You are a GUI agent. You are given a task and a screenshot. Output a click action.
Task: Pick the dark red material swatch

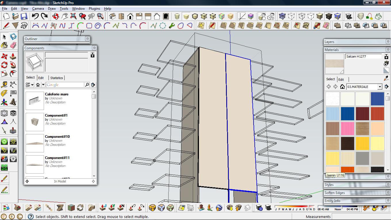click(x=363, y=114)
